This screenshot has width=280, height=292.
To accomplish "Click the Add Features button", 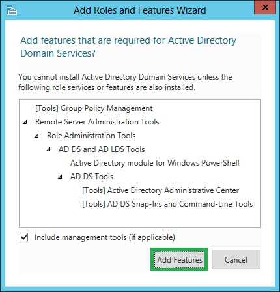I will tap(179, 259).
